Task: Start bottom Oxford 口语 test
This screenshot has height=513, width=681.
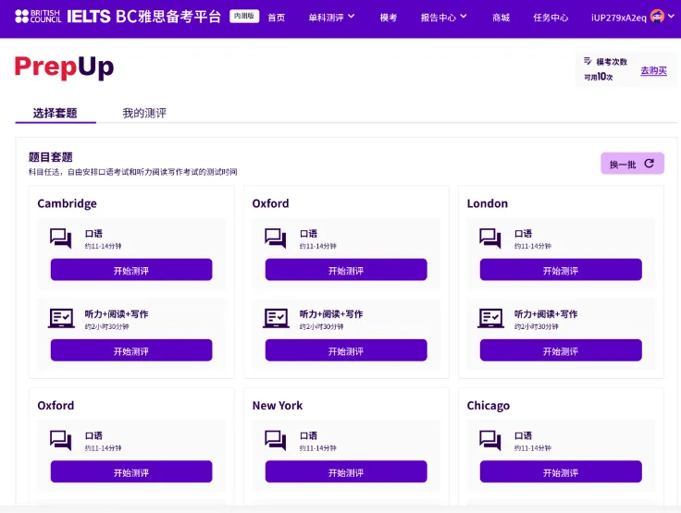Action: click(x=131, y=471)
